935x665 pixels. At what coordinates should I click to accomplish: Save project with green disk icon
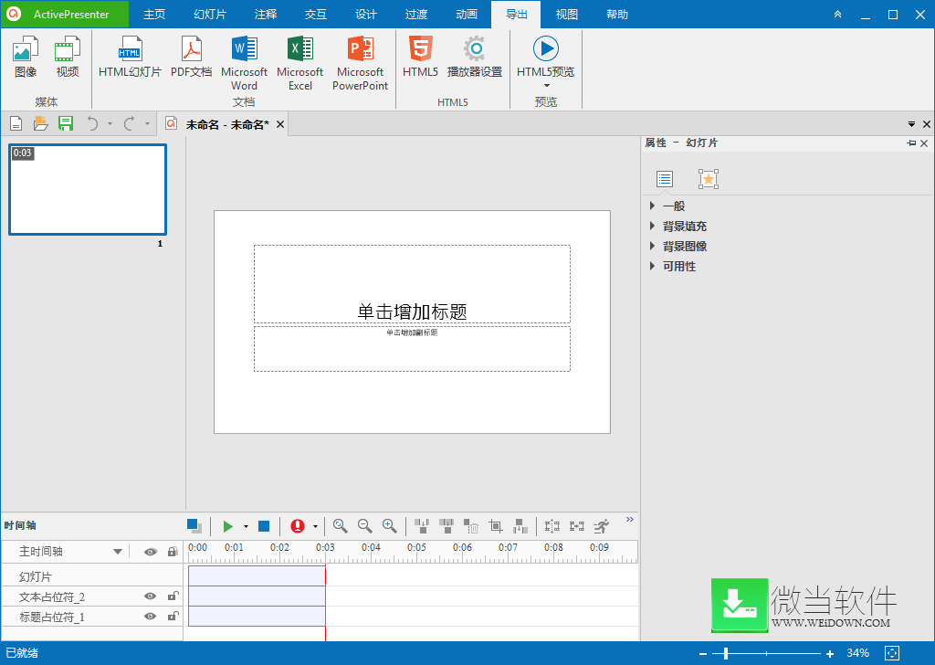pyautogui.click(x=66, y=123)
